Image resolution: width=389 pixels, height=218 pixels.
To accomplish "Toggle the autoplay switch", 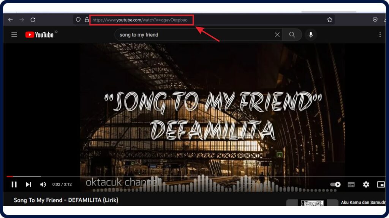I will pyautogui.click(x=335, y=184).
